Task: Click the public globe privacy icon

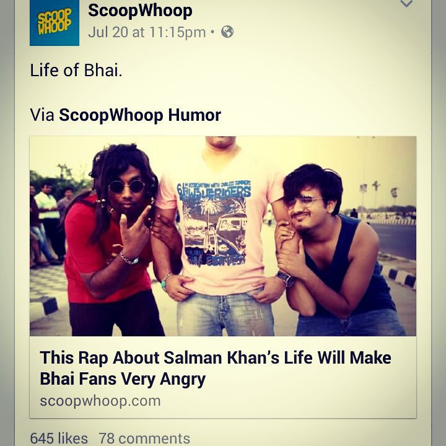Action: coord(227,32)
